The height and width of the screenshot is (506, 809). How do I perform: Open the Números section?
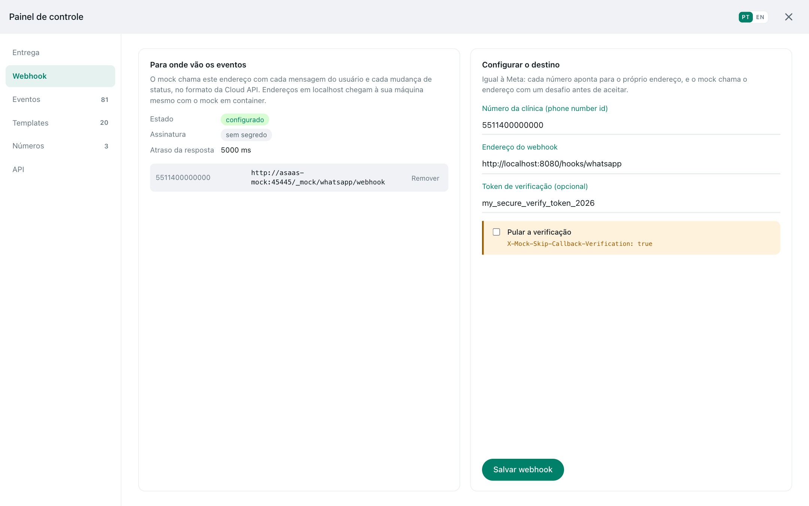tap(60, 146)
